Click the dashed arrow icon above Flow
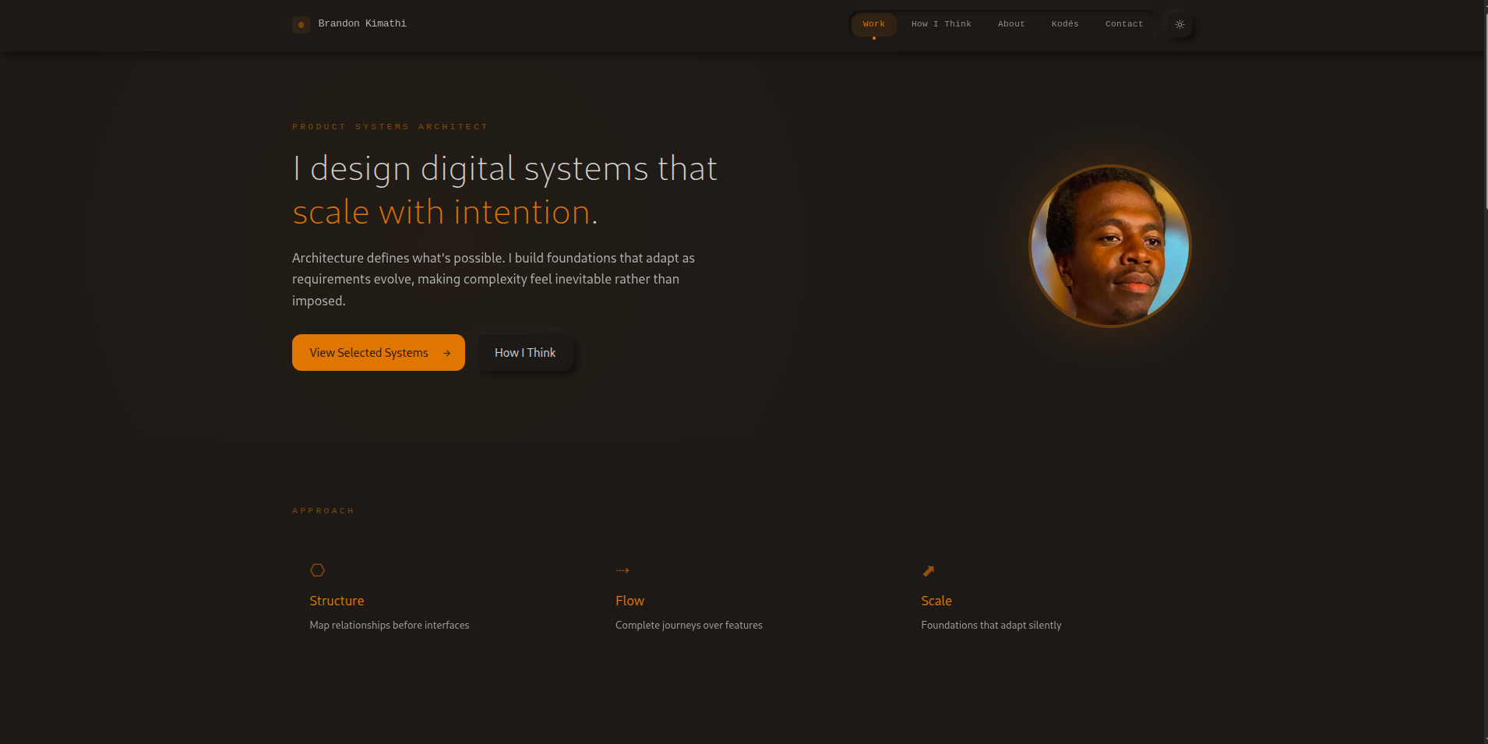The width and height of the screenshot is (1488, 744). (x=622, y=570)
